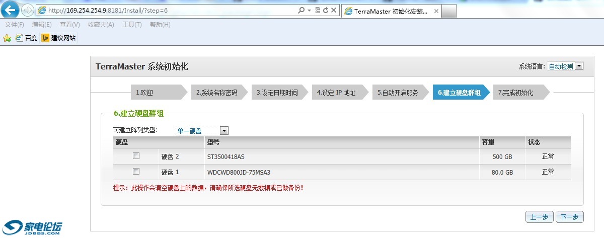This screenshot has width=604, height=238.
Task: Open the 可建立阵列类型 单一硬盘 dropdown
Action: pyautogui.click(x=202, y=131)
